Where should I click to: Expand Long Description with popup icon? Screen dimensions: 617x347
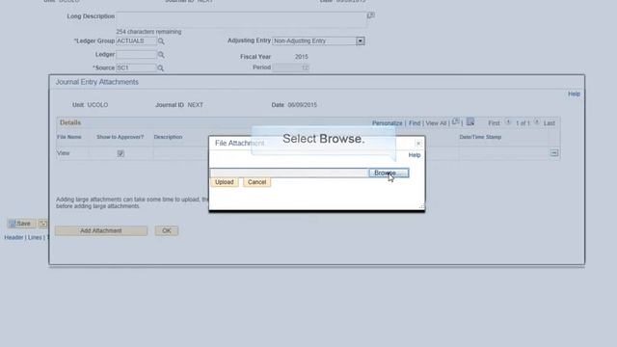pos(370,15)
